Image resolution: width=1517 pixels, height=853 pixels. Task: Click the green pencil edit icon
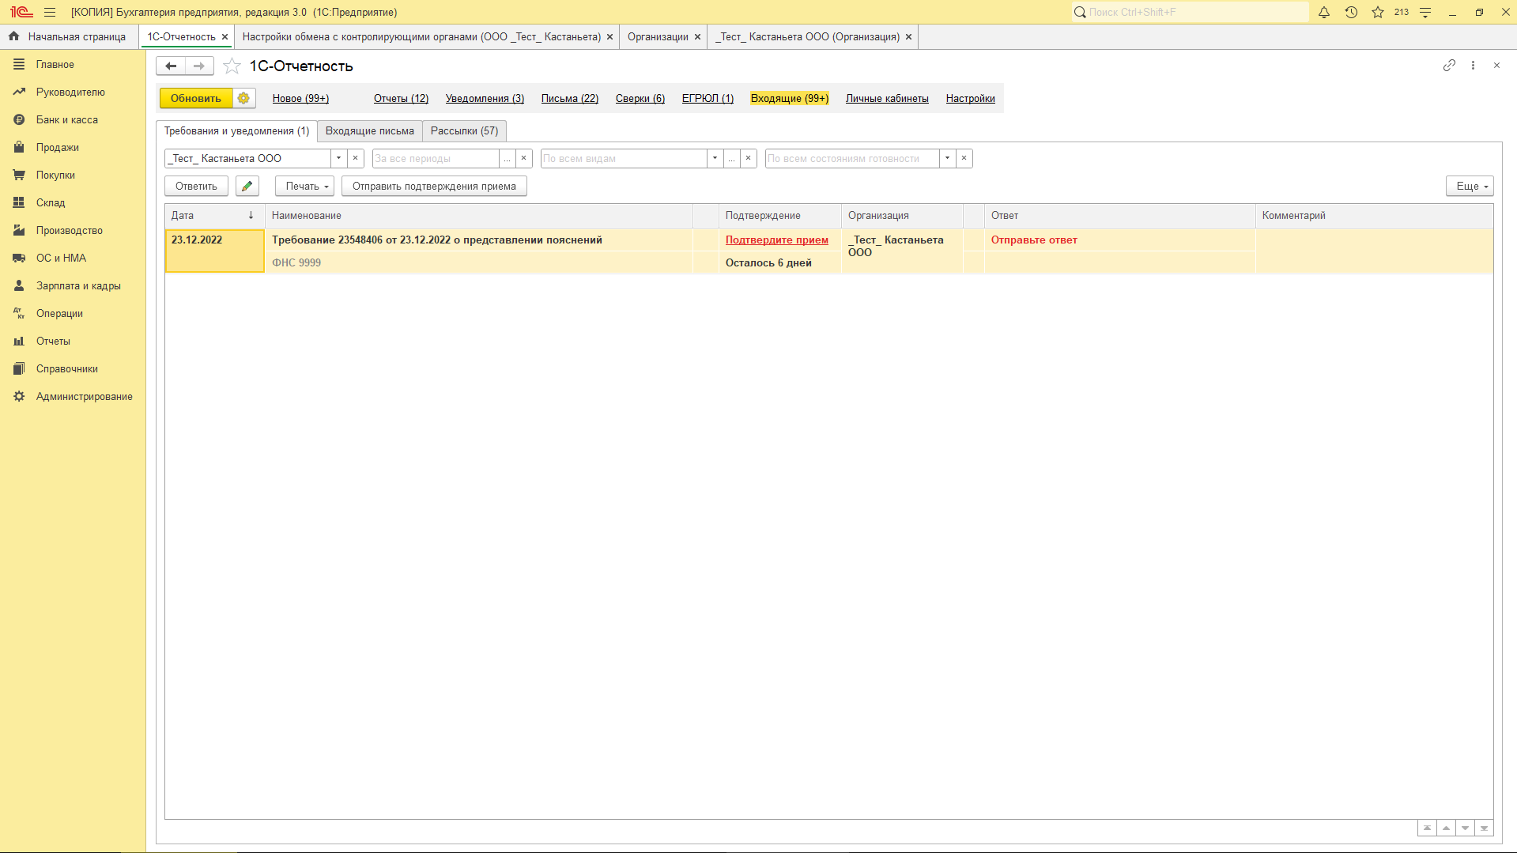click(x=247, y=186)
